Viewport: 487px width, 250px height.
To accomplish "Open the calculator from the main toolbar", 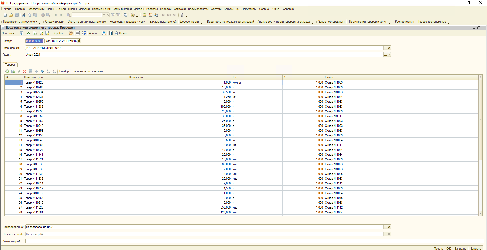I will [144, 15].
